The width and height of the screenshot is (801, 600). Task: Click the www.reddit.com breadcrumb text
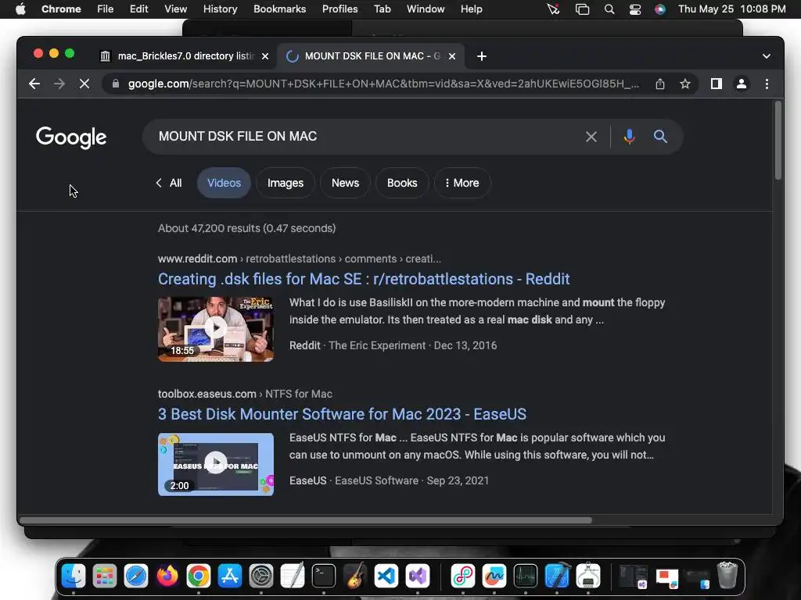click(x=197, y=259)
